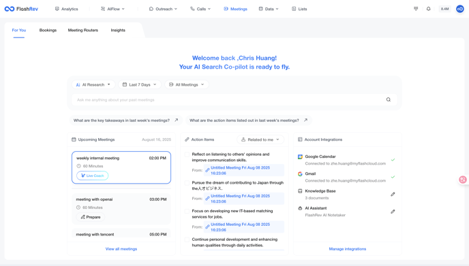Check the 'Pursue the dream' action item
Screen dimensions: 469x266
187,183
